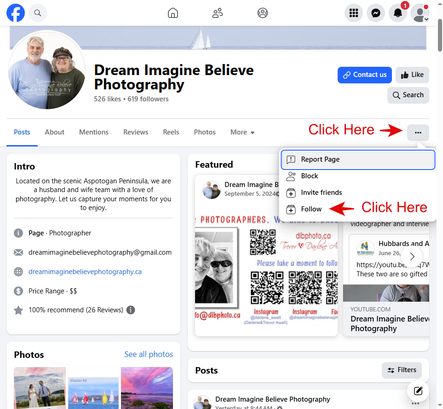
Task: Open Messenger chats icon
Action: tap(376, 13)
